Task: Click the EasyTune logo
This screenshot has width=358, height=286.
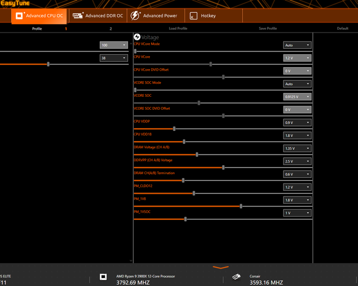Action: click(15, 3)
